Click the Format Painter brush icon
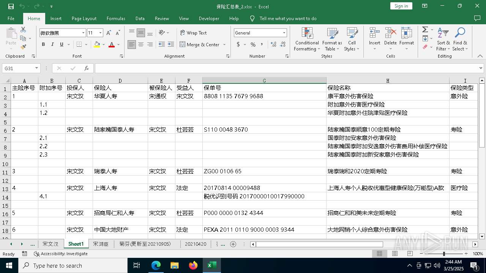Screen dimensions: 486x273 (23, 47)
